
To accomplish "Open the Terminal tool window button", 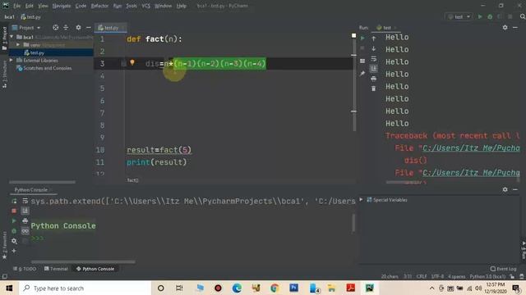I will pos(56,269).
